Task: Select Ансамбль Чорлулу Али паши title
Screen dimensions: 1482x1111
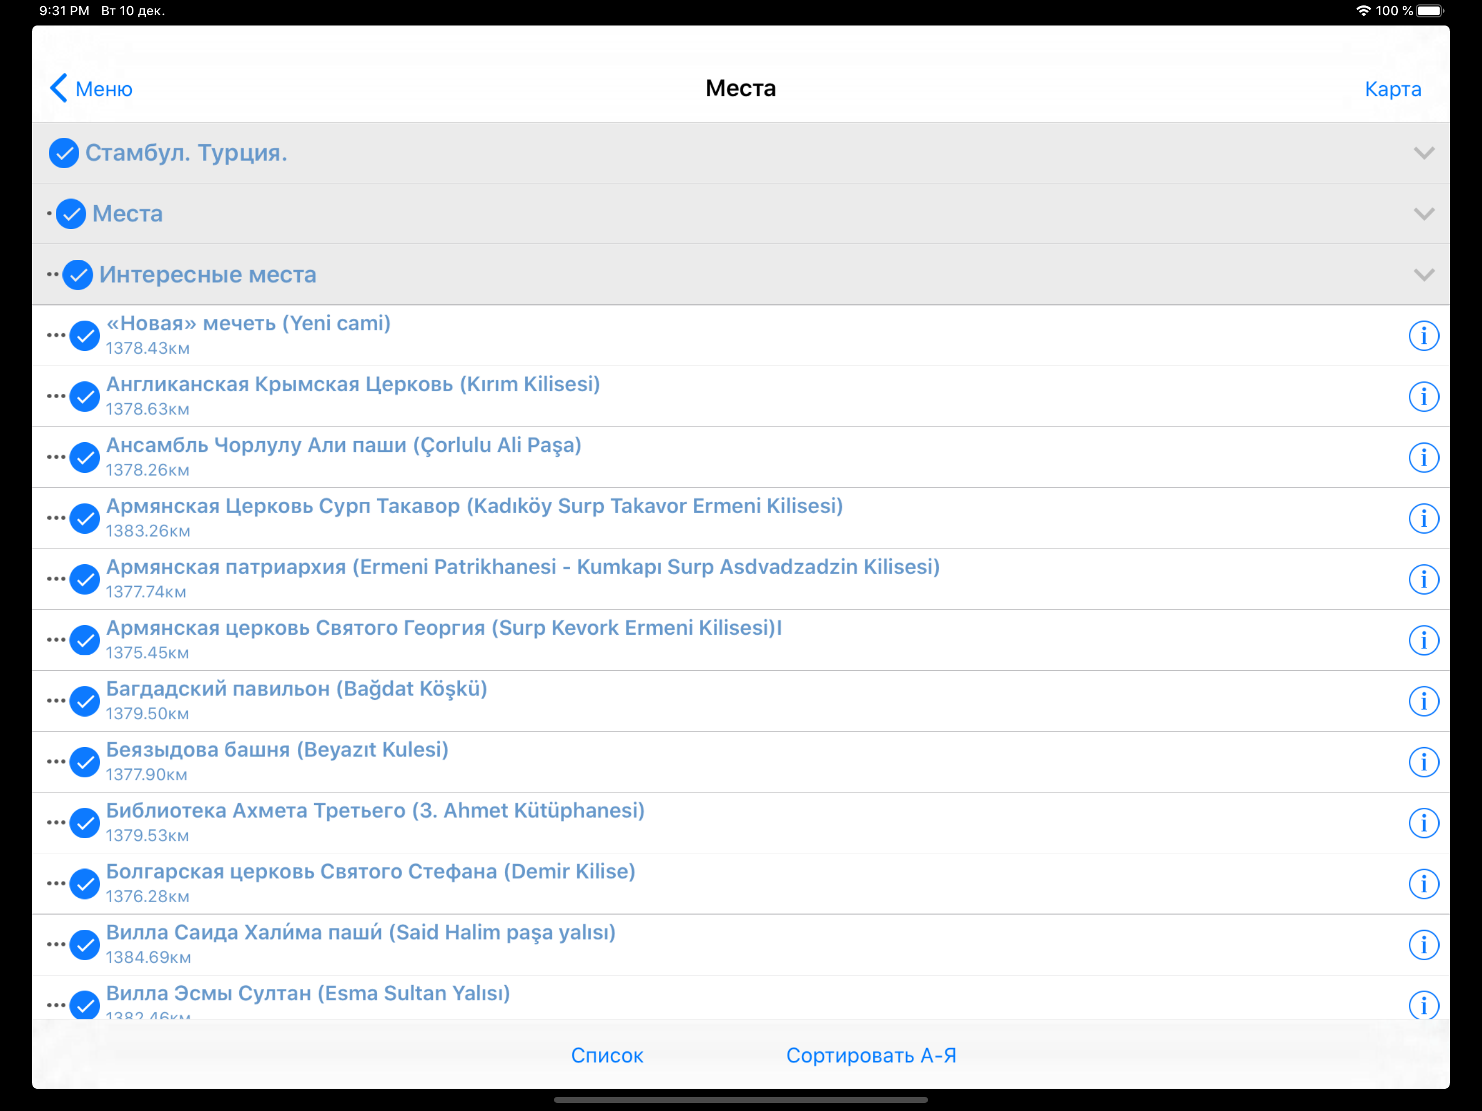Action: [344, 445]
